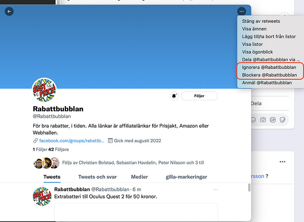Screen dimensions: 304x222
Task: Choose Blockera @Rabattbubblan from menu
Action: [x=269, y=75]
